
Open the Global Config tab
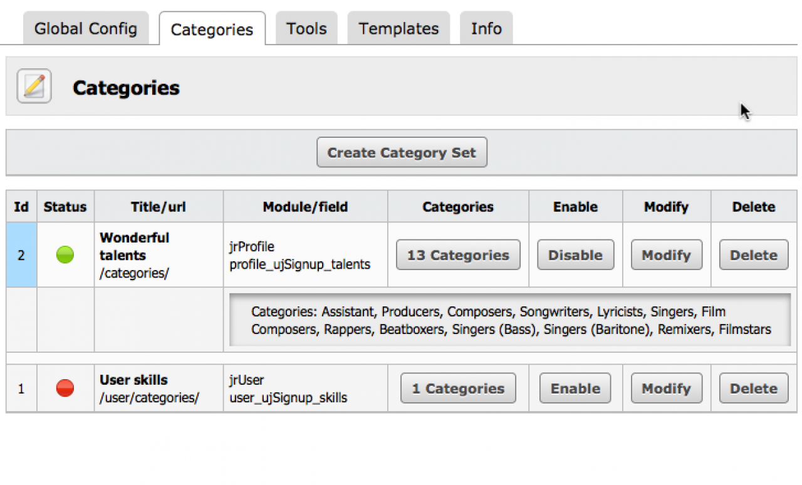click(86, 29)
